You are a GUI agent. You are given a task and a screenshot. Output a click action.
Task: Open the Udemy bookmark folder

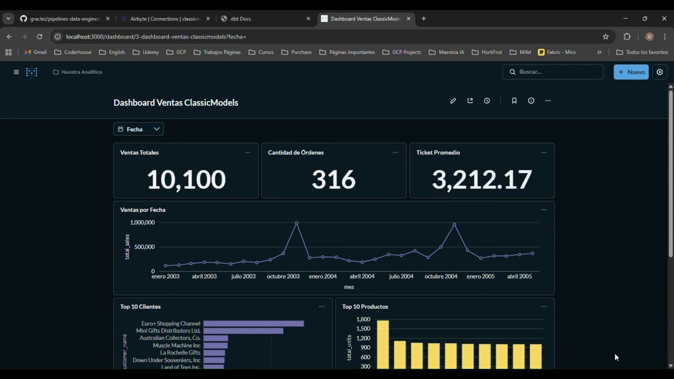pos(145,52)
